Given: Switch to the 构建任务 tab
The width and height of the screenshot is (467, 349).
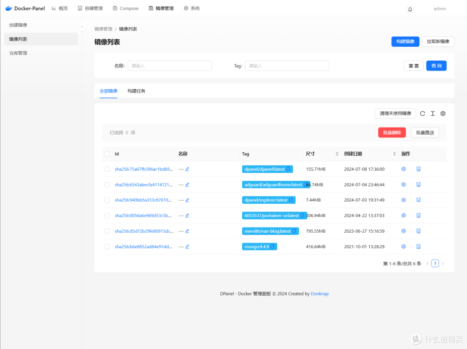Looking at the screenshot, I should click(136, 91).
